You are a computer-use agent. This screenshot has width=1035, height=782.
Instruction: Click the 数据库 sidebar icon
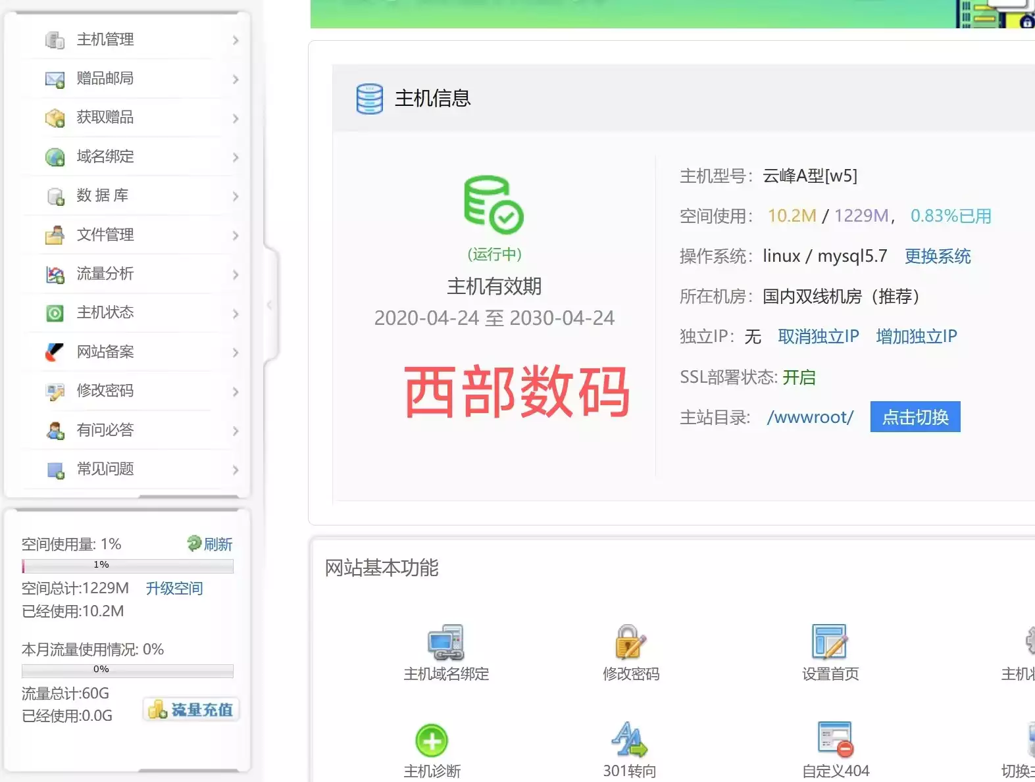coord(55,197)
